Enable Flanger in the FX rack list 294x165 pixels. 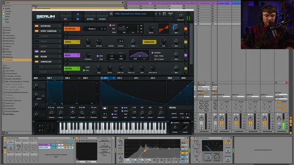click(x=37, y=36)
